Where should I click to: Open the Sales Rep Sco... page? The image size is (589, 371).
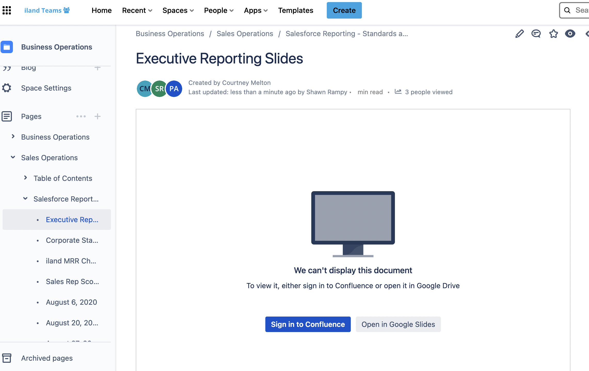73,281
